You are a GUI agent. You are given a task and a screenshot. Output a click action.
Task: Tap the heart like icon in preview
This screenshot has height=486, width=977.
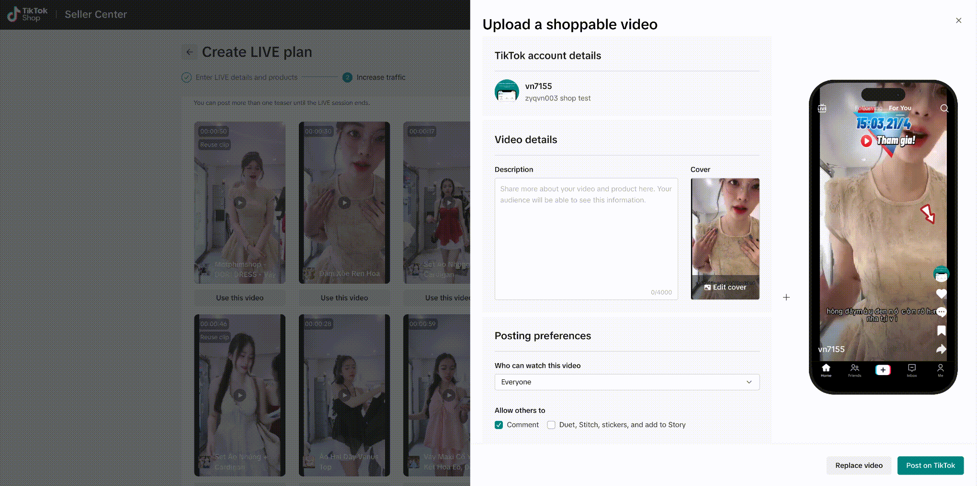coord(941,294)
